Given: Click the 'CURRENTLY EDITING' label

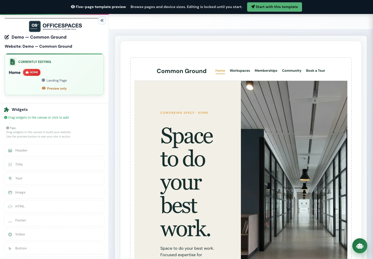Looking at the screenshot, I should tap(35, 62).
